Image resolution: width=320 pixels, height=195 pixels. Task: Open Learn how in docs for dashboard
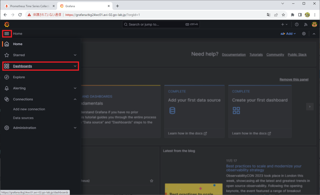point(251,133)
